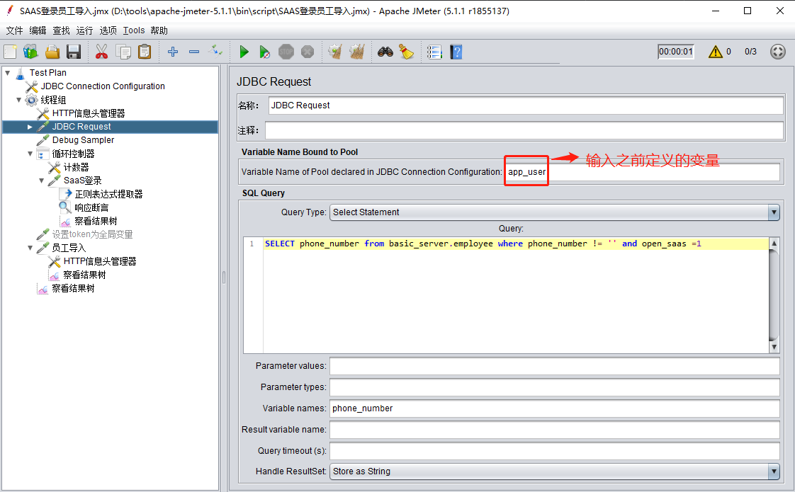The width and height of the screenshot is (795, 492).
Task: Collapse all nodes with minus icon
Action: pyautogui.click(x=194, y=52)
